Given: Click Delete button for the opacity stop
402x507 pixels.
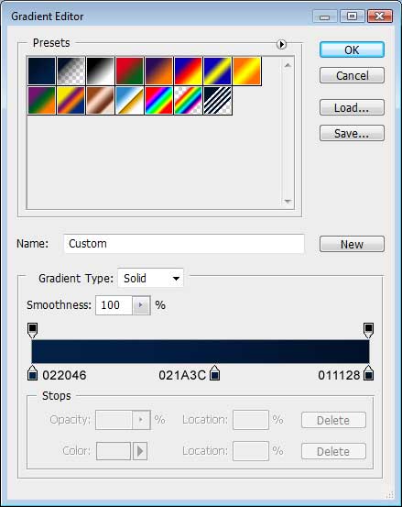Looking at the screenshot, I should [x=333, y=420].
